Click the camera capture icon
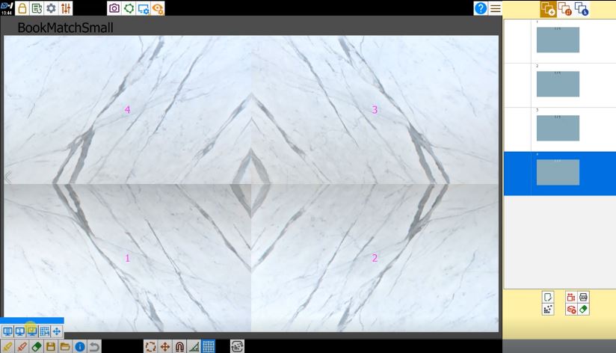Screen dimensions: 616x353 point(114,8)
